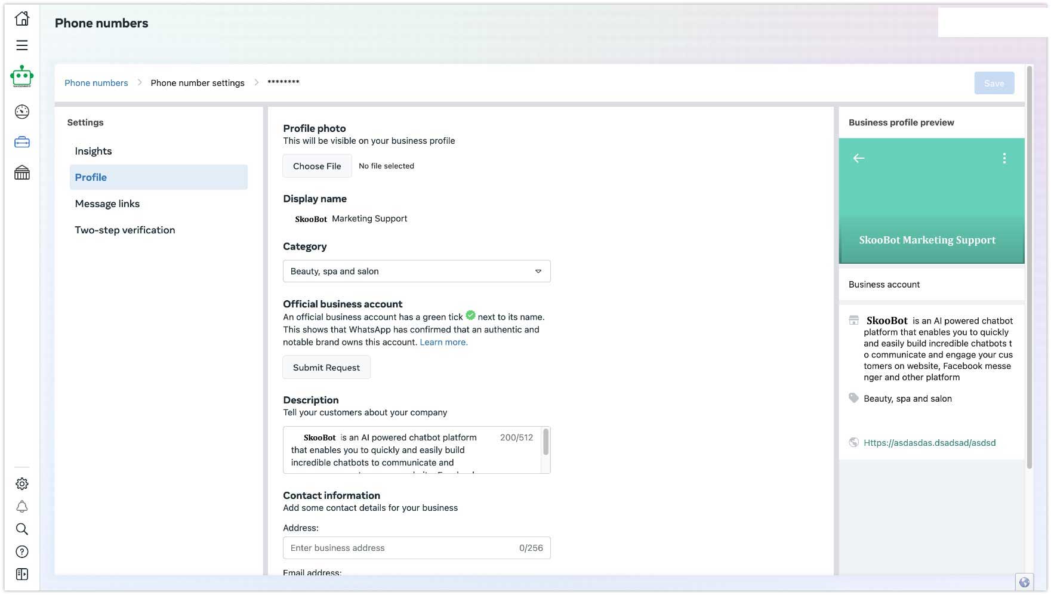Click the search magnifier icon
1051x595 pixels.
pos(22,529)
